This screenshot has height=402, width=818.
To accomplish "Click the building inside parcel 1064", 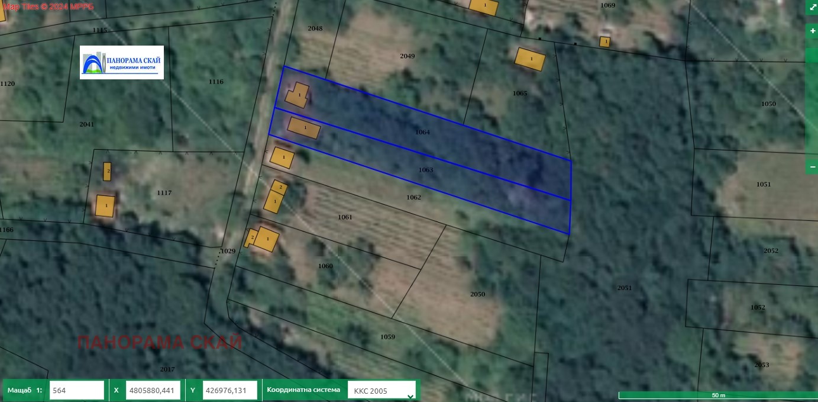I will [298, 95].
